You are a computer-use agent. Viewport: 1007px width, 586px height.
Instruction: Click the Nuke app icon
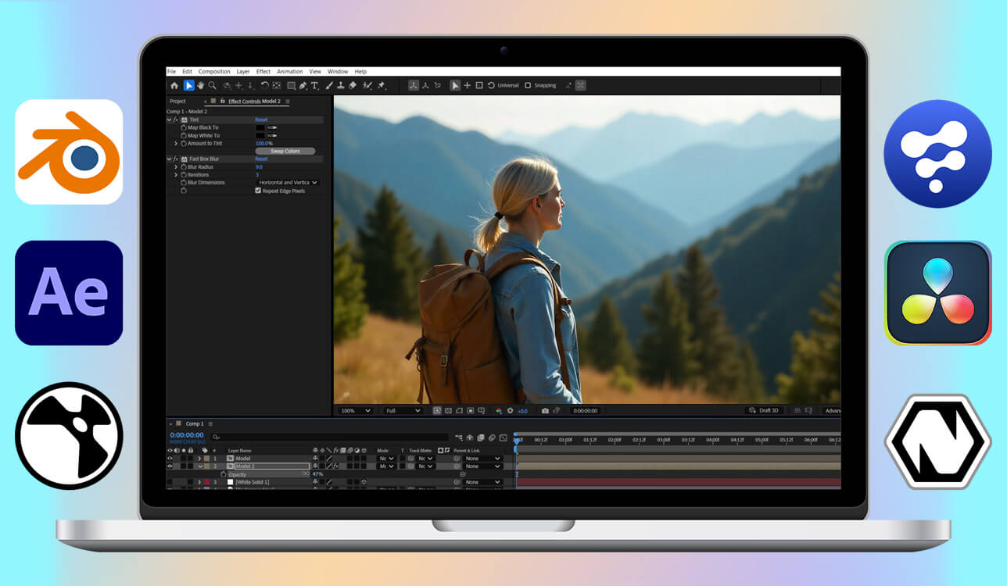pyautogui.click(x=69, y=435)
